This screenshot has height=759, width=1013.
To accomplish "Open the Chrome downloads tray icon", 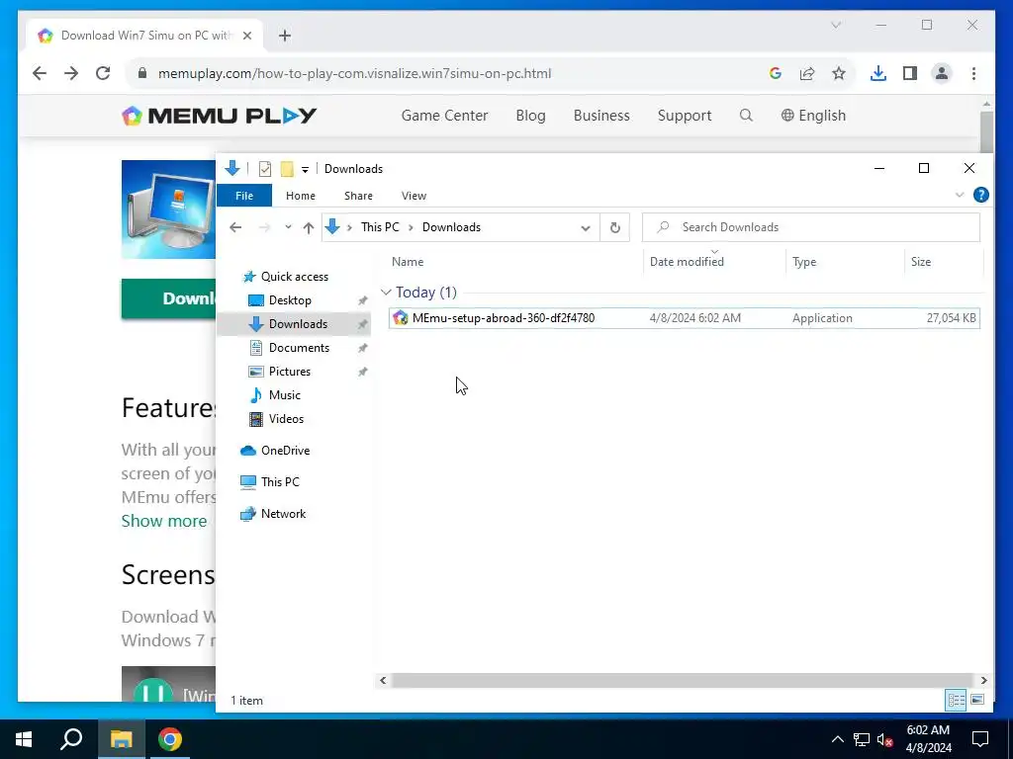I will coord(878,73).
